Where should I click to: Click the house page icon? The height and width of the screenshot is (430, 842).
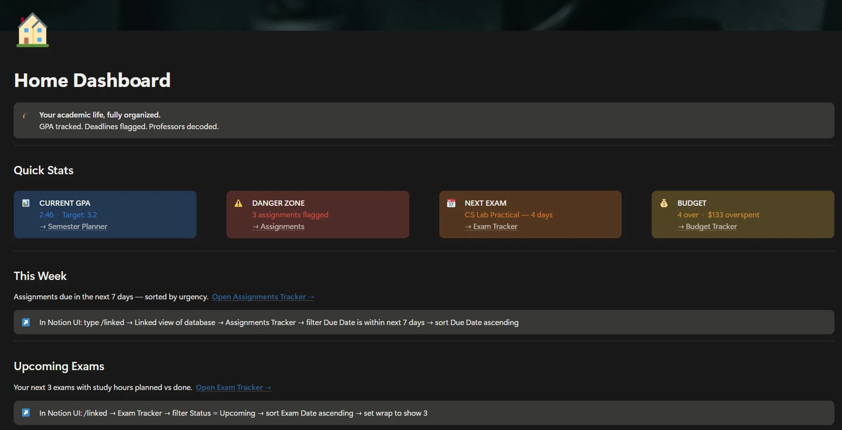coord(33,30)
